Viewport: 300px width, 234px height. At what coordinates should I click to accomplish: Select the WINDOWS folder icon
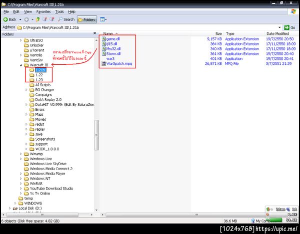[x=20, y=204]
